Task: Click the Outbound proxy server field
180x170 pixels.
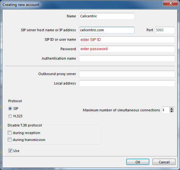Action: click(x=127, y=74)
